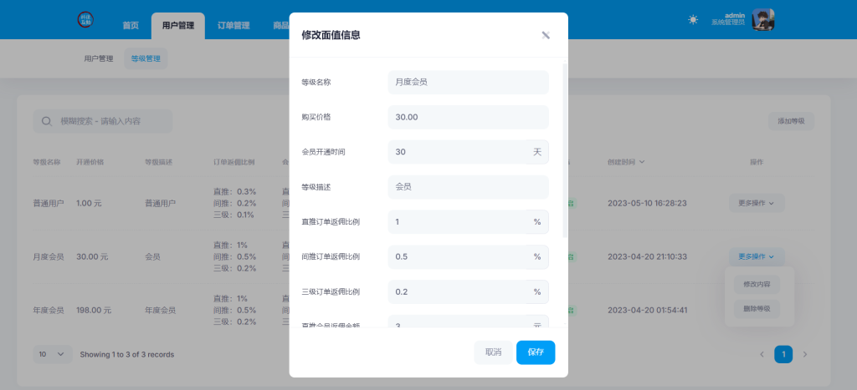Click the 2023-04-20 01:54:41 timestamp
This screenshot has width=857, height=390.
647,311
